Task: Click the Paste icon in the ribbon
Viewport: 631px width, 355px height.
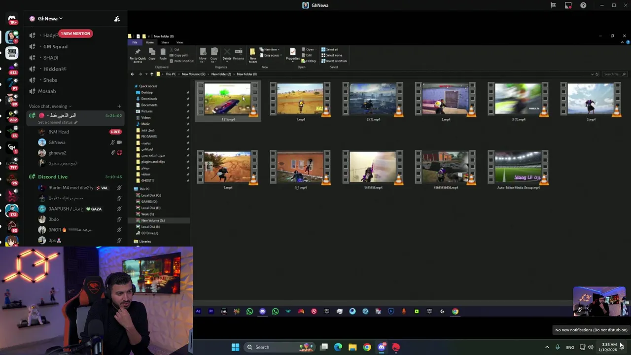Action: point(163,52)
